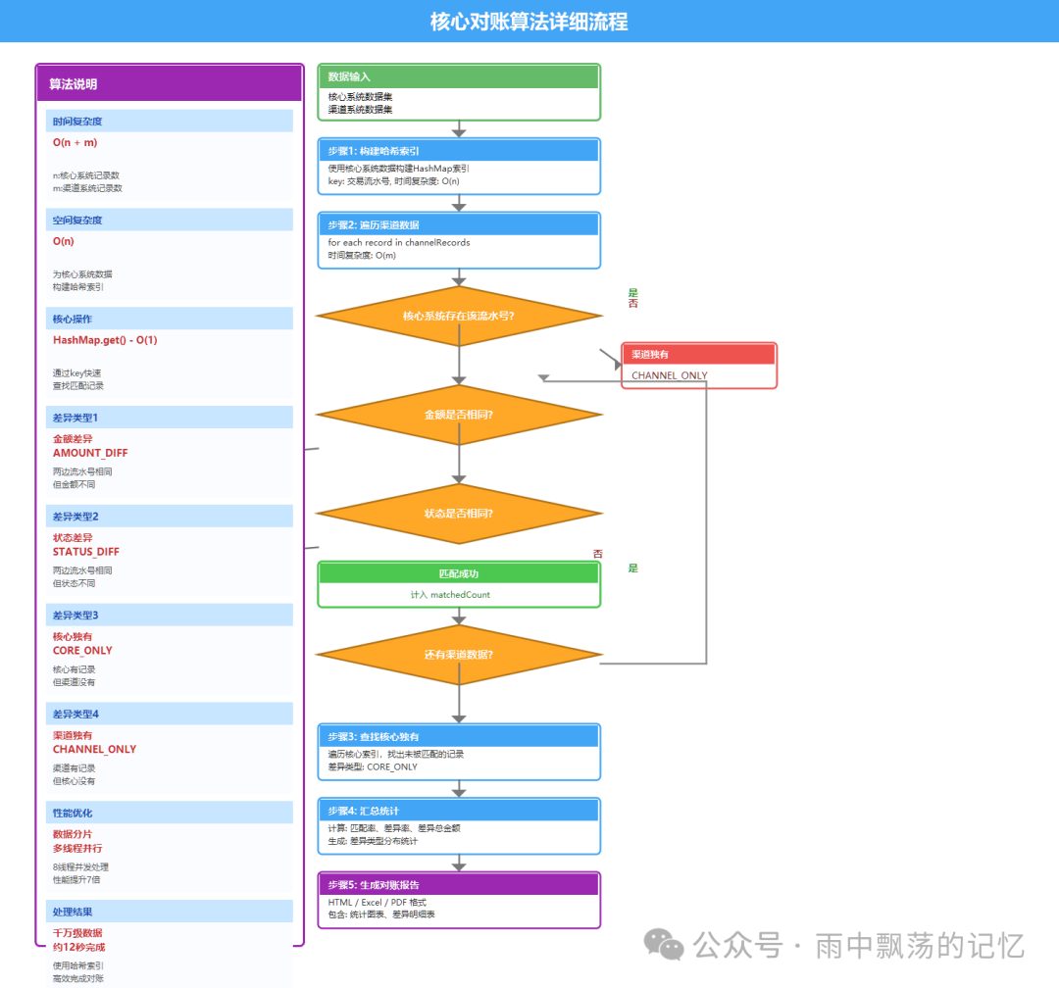Viewport: 1059px width, 988px height.
Task: Click the 核心系统存在该流水号? decision diamond
Action: click(x=458, y=316)
